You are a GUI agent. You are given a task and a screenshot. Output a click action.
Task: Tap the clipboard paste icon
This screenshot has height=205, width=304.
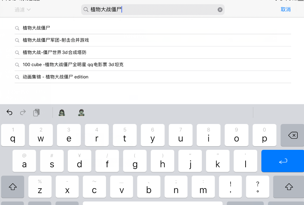click(36, 112)
